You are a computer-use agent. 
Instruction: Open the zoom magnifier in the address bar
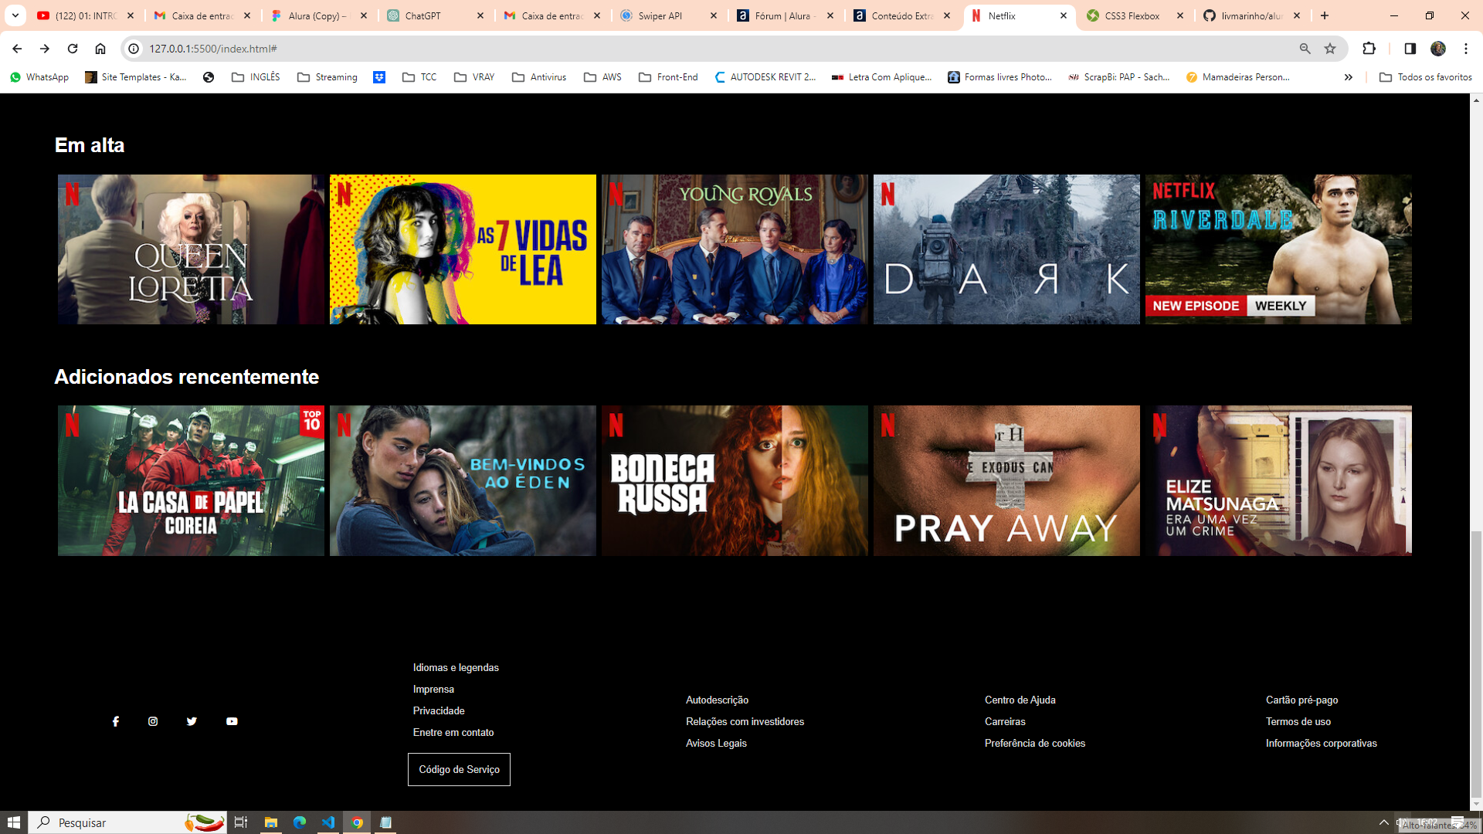click(x=1305, y=49)
